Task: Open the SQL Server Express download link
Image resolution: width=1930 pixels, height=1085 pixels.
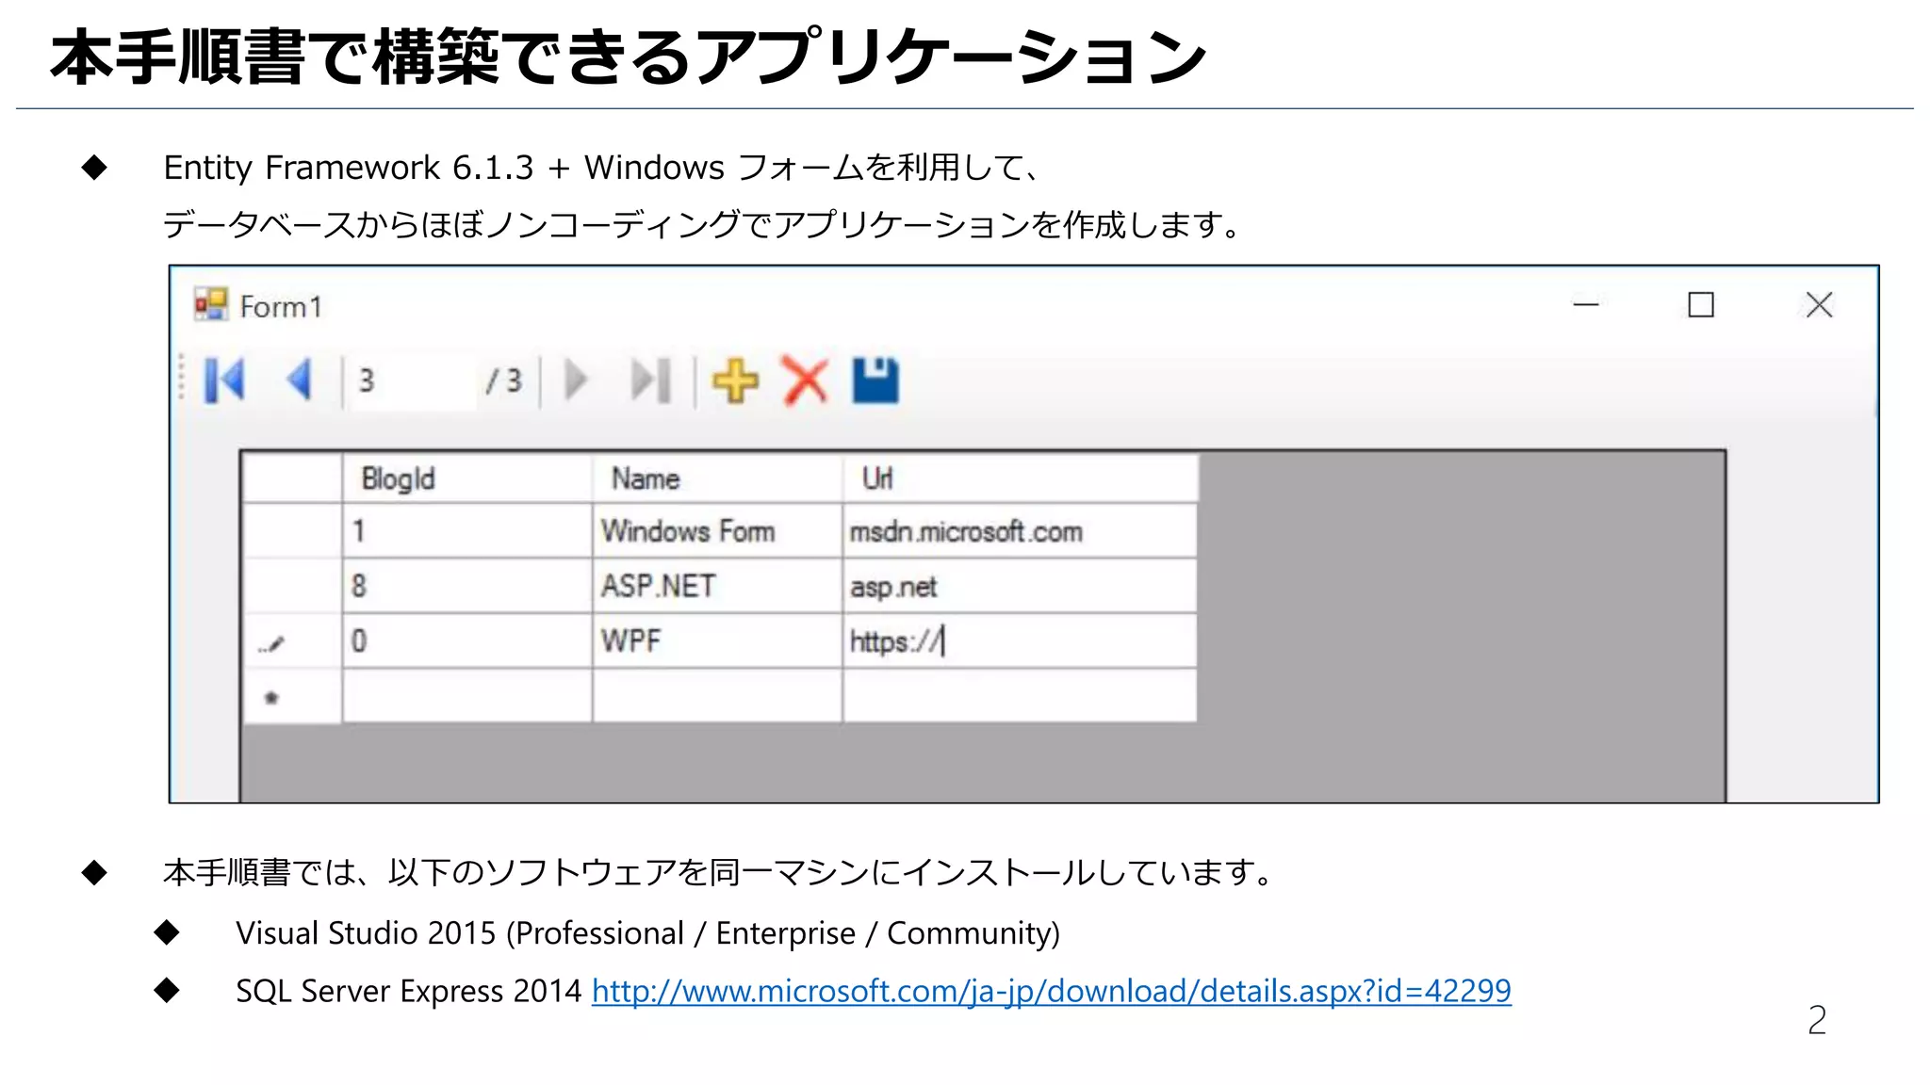Action: pos(1051,991)
